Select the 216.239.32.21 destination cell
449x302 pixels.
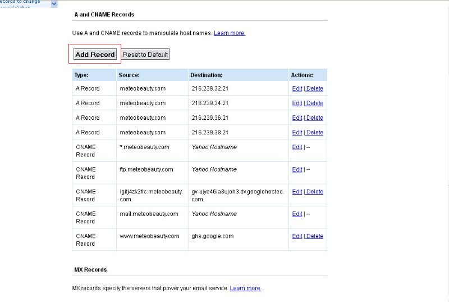(x=238, y=88)
